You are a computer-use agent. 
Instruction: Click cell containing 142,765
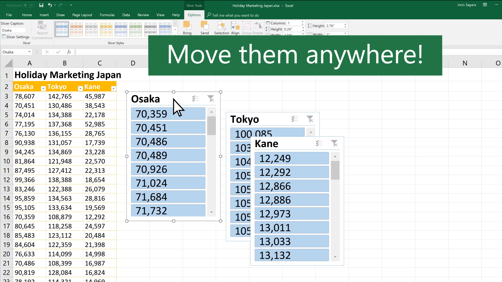[x=65, y=96]
